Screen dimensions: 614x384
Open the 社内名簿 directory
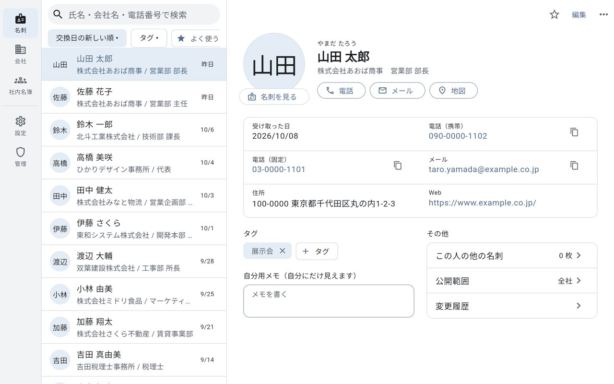point(20,85)
